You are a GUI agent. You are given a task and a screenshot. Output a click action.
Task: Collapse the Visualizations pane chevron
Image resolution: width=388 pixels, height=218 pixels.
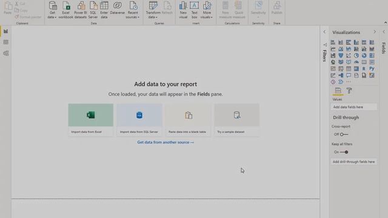point(375,32)
